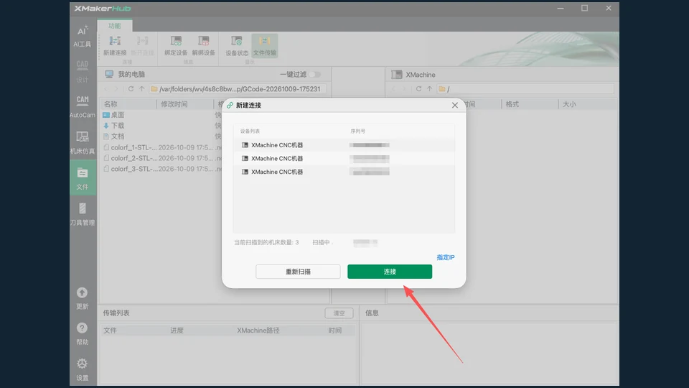Viewport: 689px width, 388px height.
Task: Click the 设备状态 toolbar icon
Action: (237, 46)
